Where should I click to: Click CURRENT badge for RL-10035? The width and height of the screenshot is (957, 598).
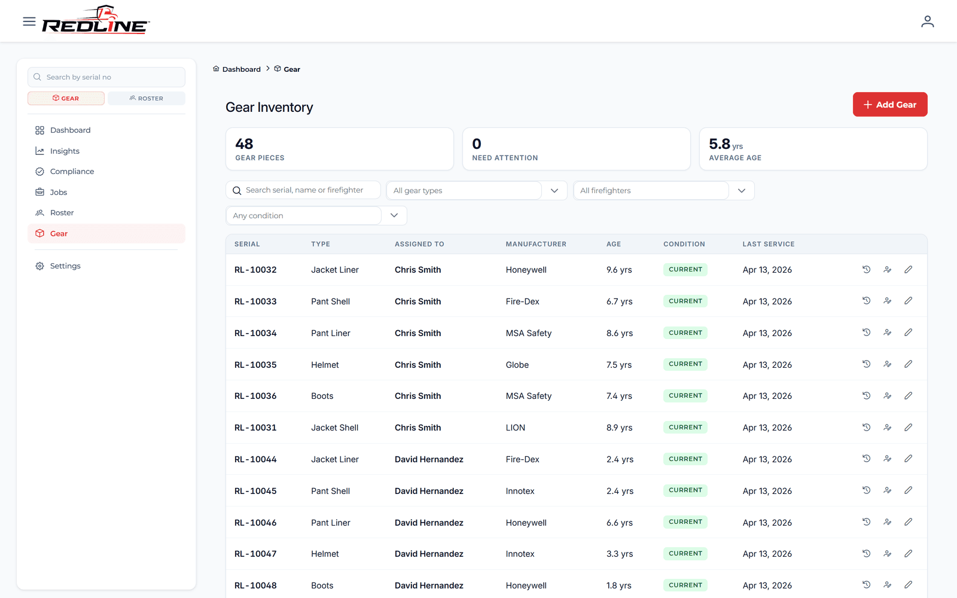point(685,364)
